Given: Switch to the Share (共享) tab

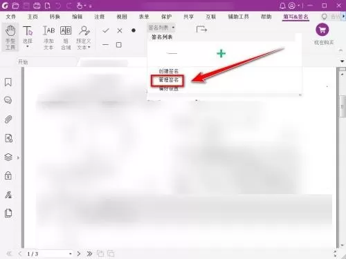Looking at the screenshot, I should [x=188, y=17].
